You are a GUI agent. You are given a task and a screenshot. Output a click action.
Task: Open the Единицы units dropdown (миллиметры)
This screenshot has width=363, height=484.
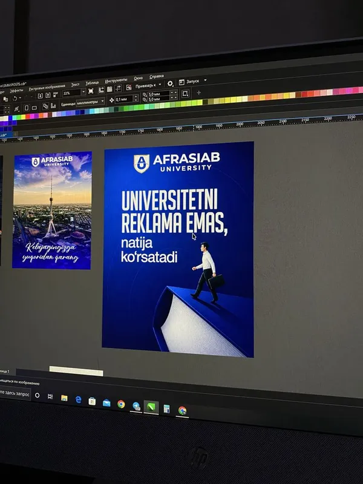pyautogui.click(x=90, y=102)
